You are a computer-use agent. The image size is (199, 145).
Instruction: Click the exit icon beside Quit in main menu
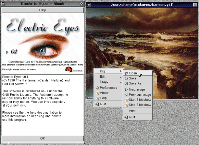(x=97, y=104)
